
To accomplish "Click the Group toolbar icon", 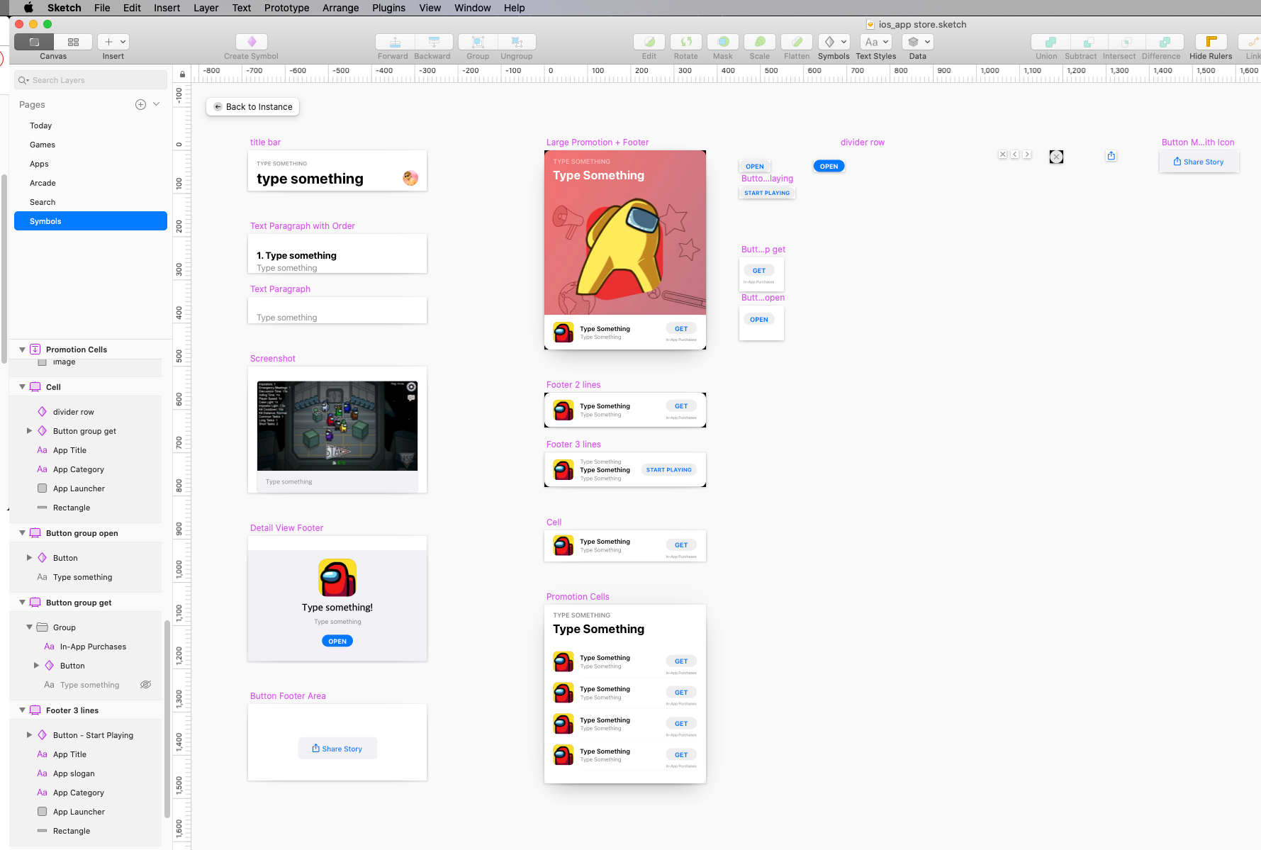I will [478, 42].
